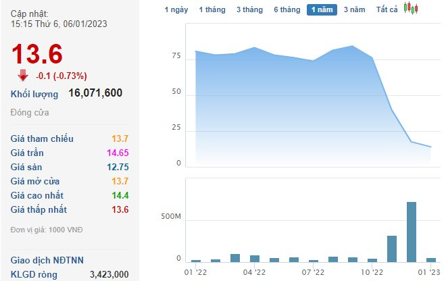Click the floor price value 12.75

tap(119, 167)
